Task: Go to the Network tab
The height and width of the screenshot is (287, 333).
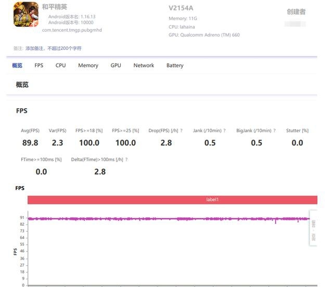Action: point(144,66)
